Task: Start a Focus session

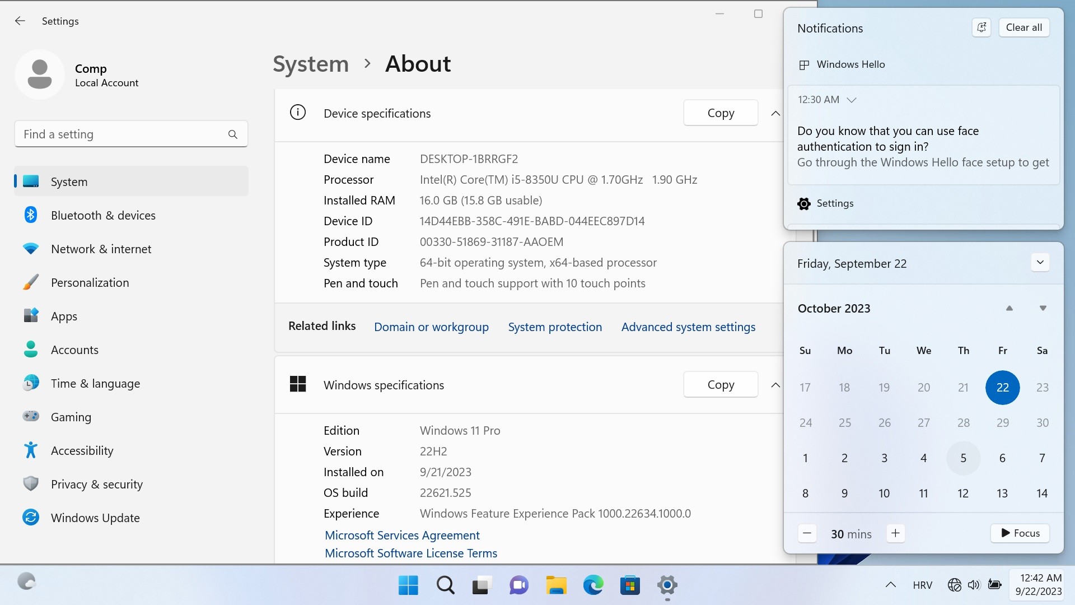Action: (1020, 533)
